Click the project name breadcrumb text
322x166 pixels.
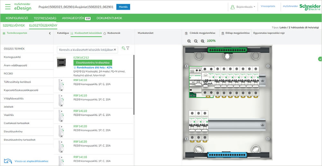pos(76,7)
